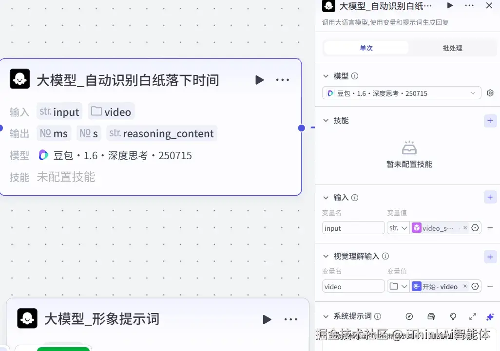The height and width of the screenshot is (351, 500).
Task: Click the AI sparkle optimize icon in 系统提示词
Action: click(x=490, y=316)
